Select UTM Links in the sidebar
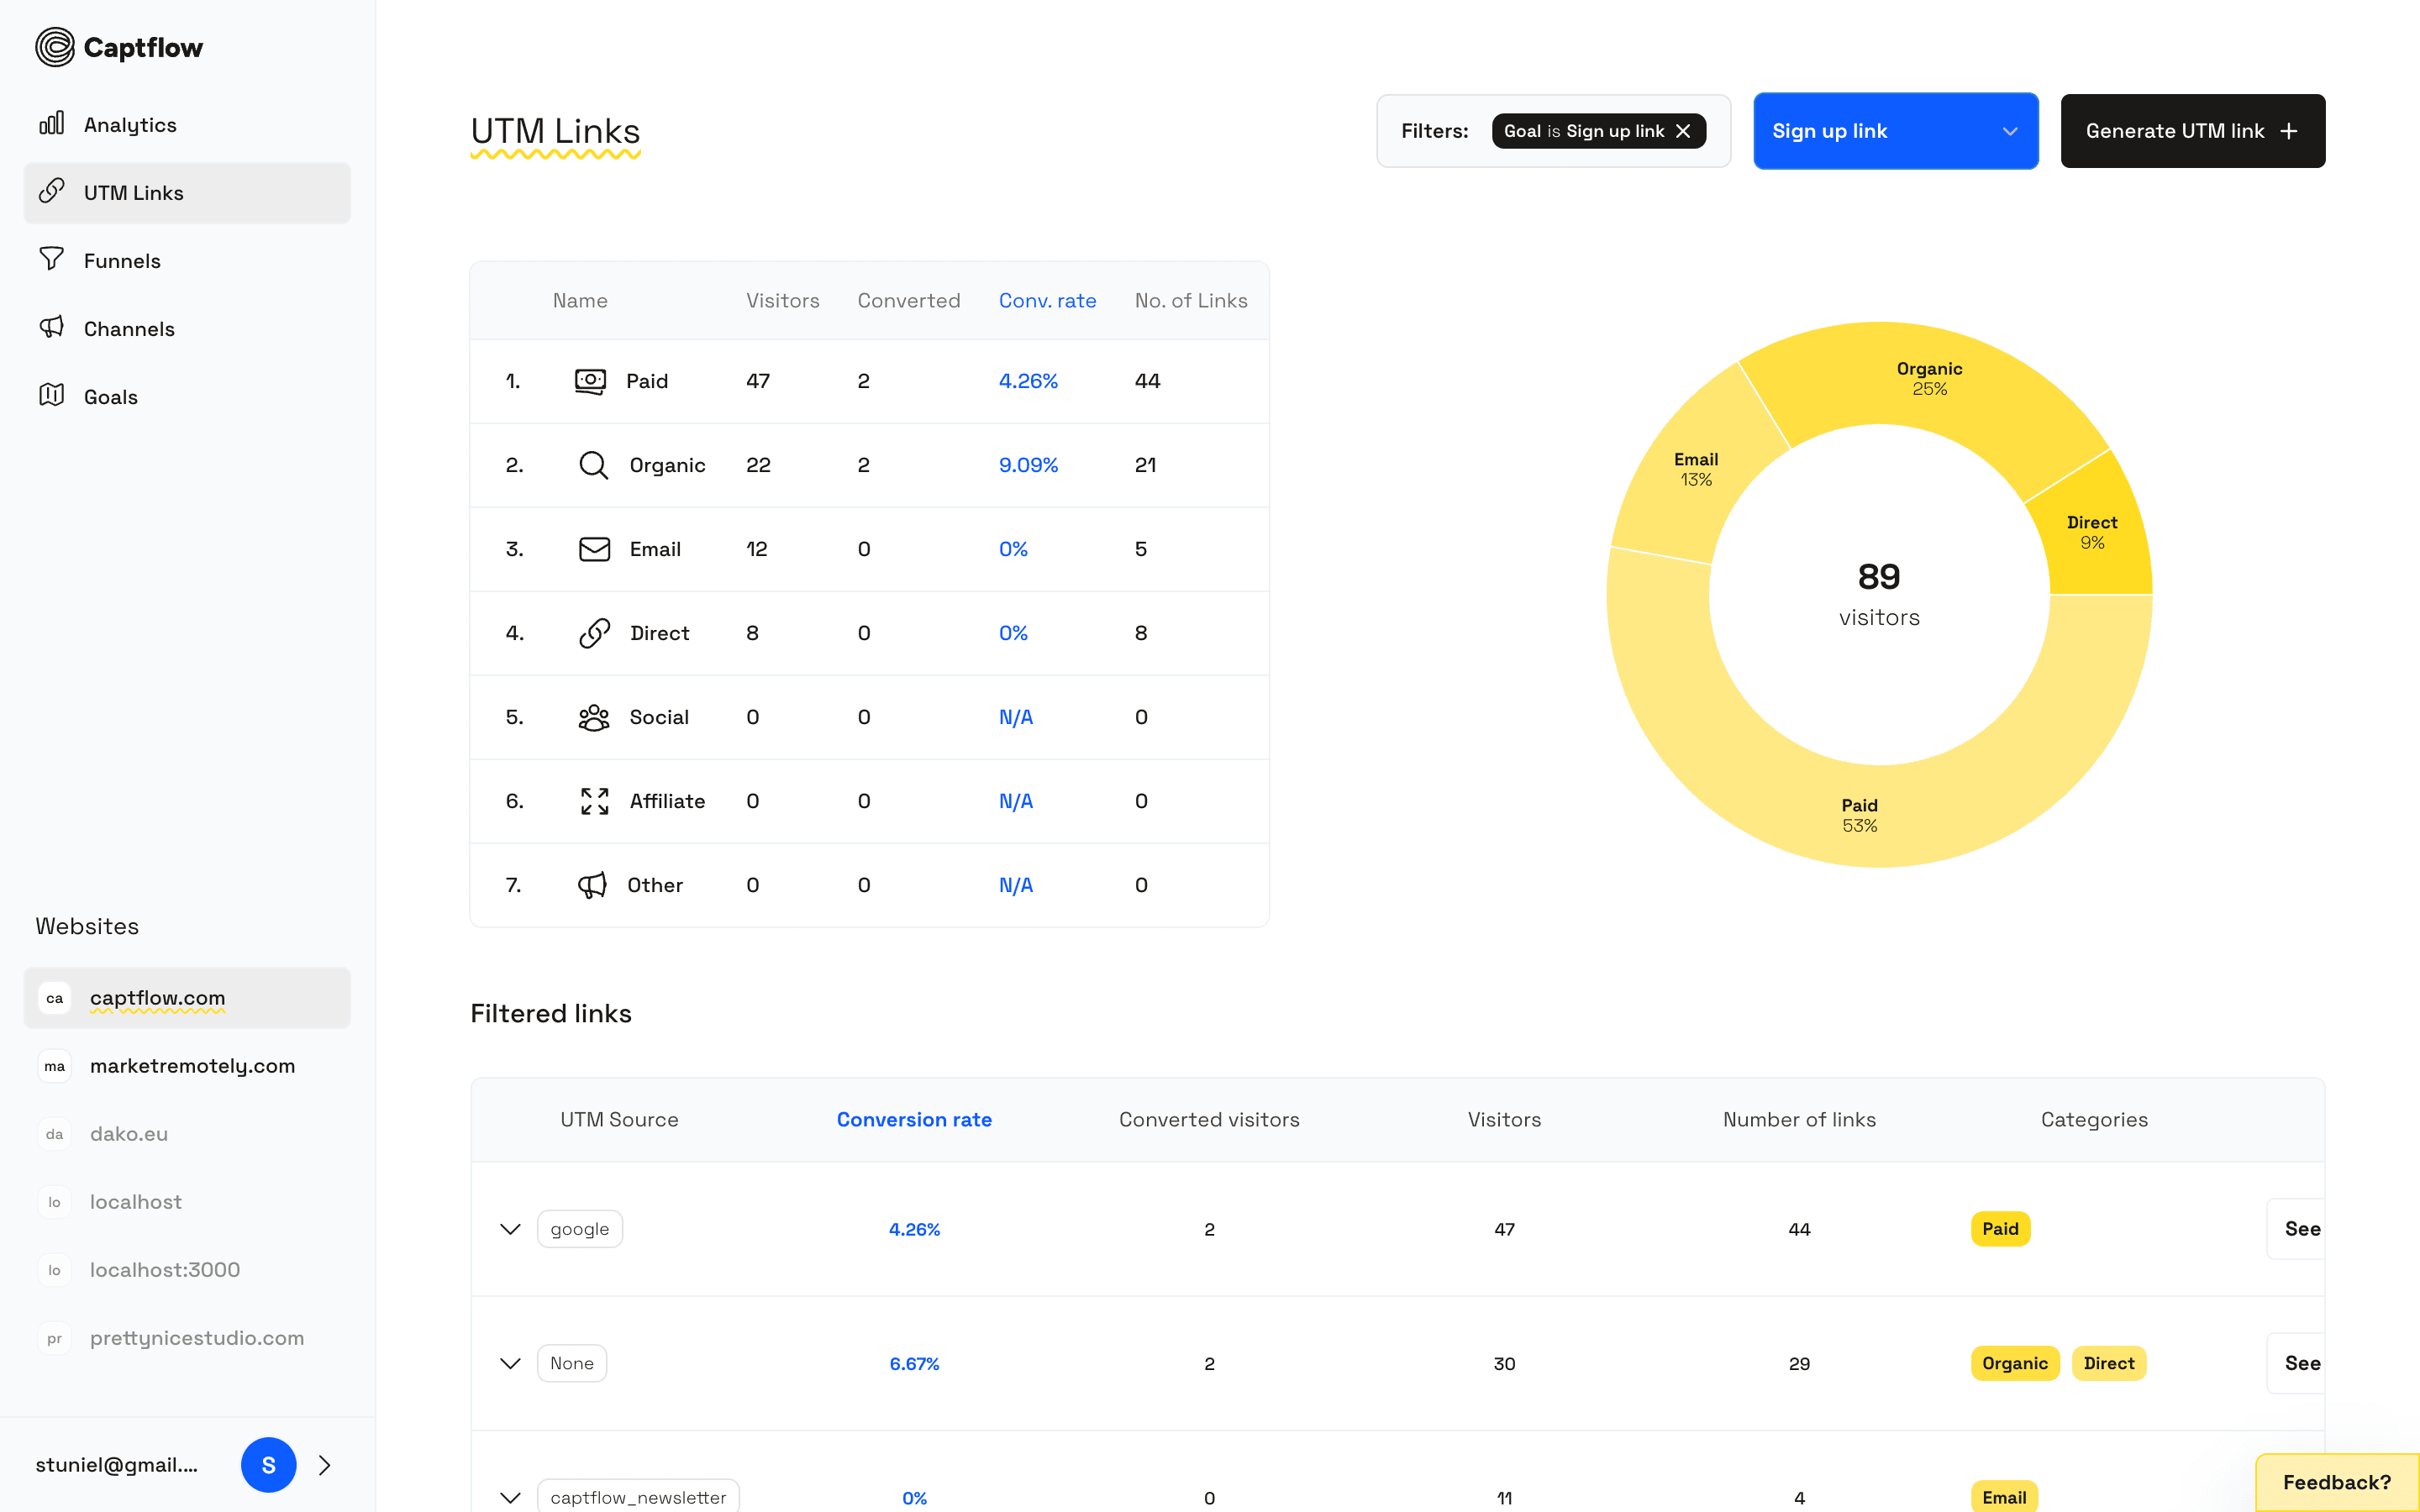 pos(187,193)
